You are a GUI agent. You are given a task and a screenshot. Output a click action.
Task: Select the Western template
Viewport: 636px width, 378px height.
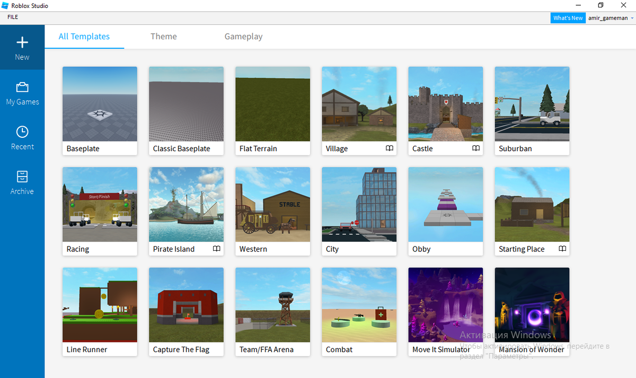[x=272, y=212]
